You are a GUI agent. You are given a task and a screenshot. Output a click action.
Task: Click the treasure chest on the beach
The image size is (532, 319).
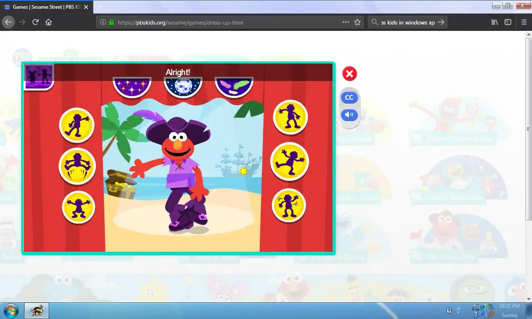pos(121,184)
